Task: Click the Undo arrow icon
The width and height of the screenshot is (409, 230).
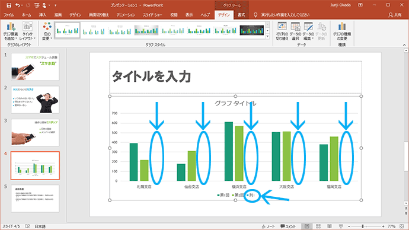Action: 17,5
